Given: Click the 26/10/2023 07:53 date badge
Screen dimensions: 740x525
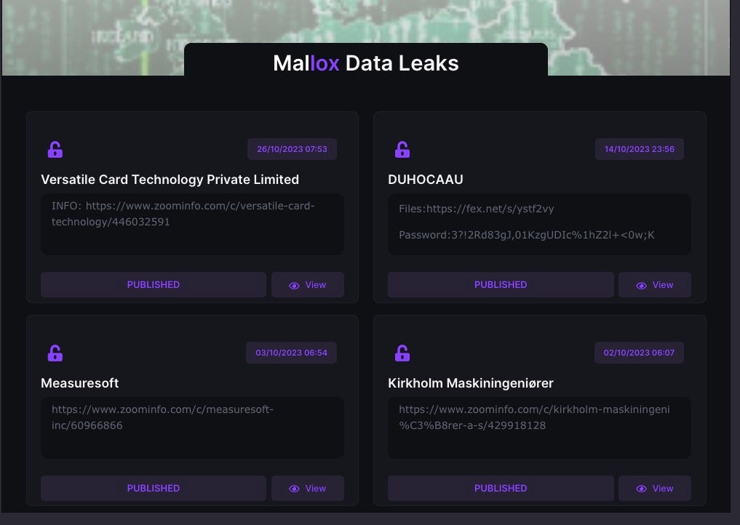Looking at the screenshot, I should point(292,149).
